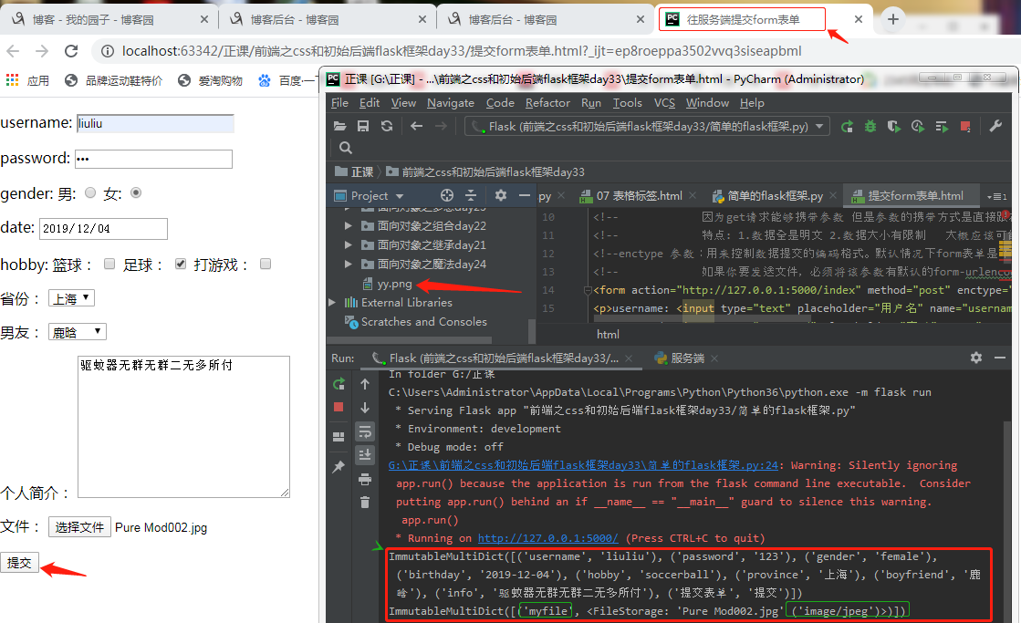
Task: Stop process with red square in Run panel
Action: coord(339,407)
